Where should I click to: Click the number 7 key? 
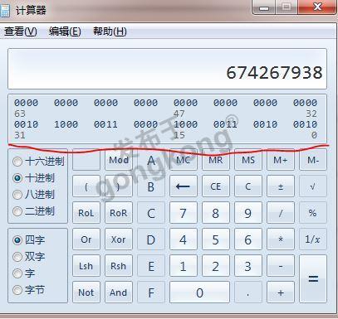click(x=184, y=213)
